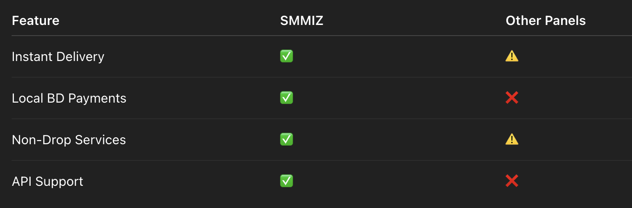Click the word Payments in second row
The height and width of the screenshot is (208, 632).
click(x=103, y=98)
